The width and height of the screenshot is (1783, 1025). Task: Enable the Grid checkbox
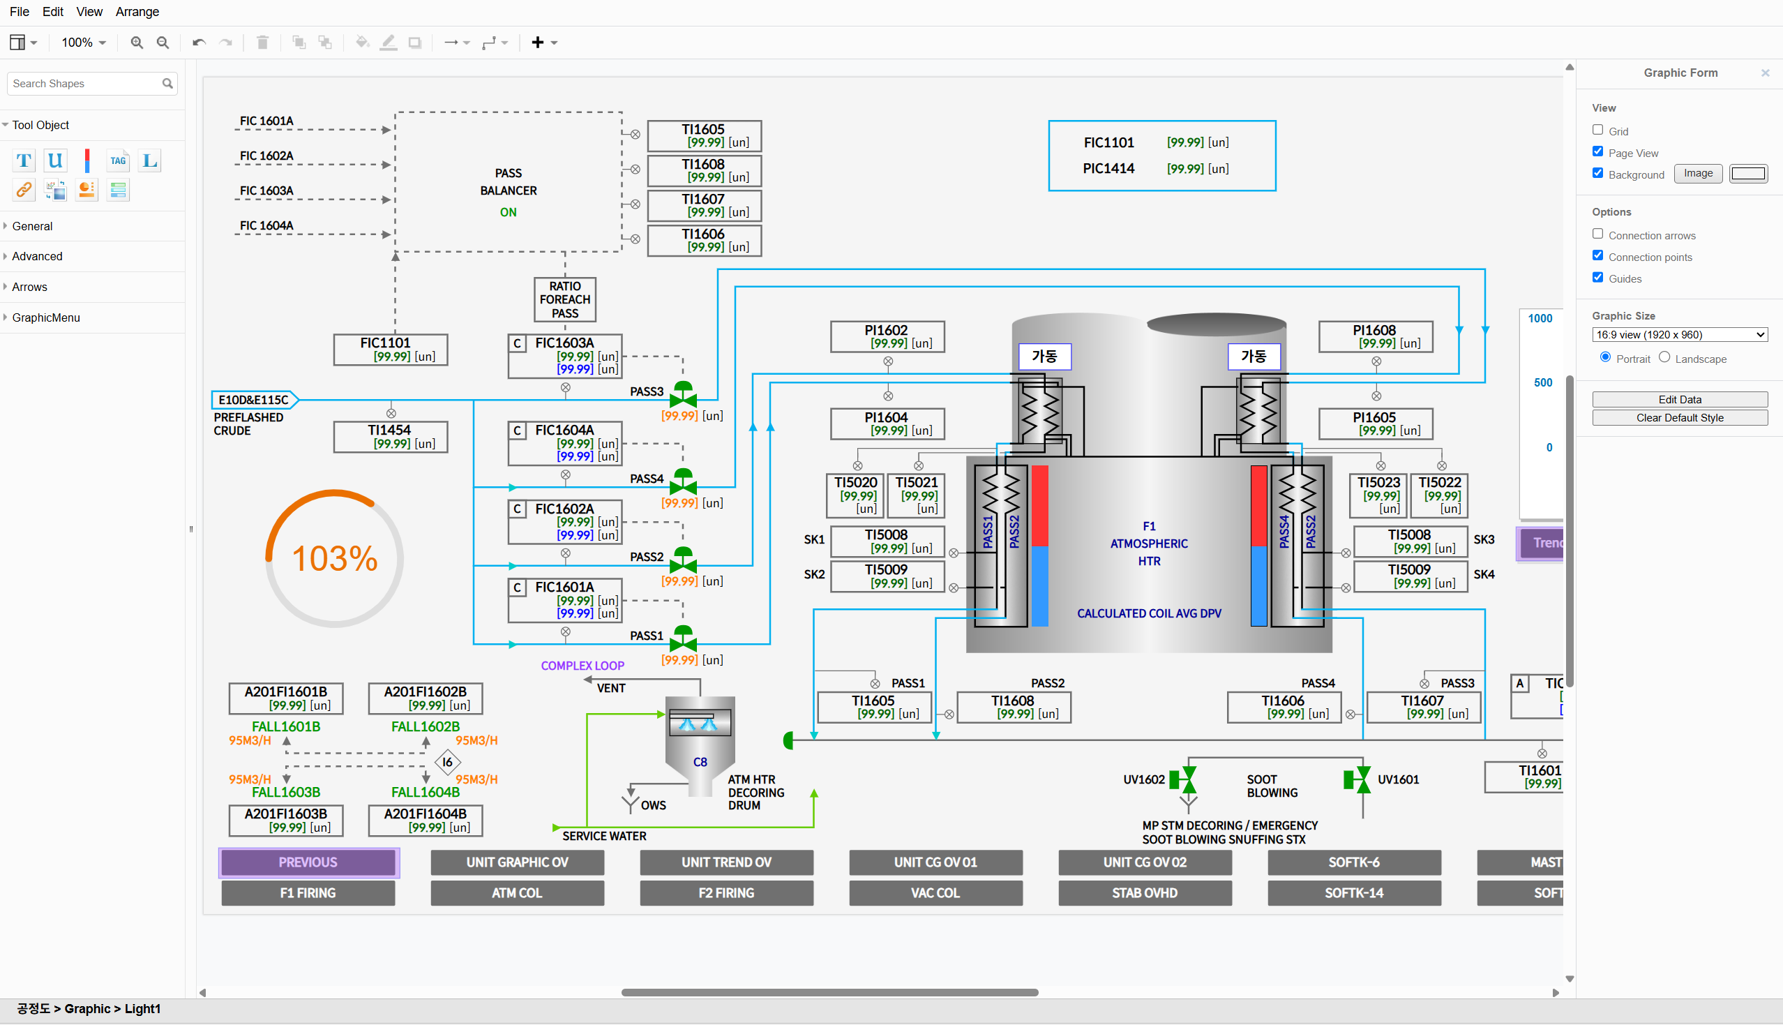1598,130
